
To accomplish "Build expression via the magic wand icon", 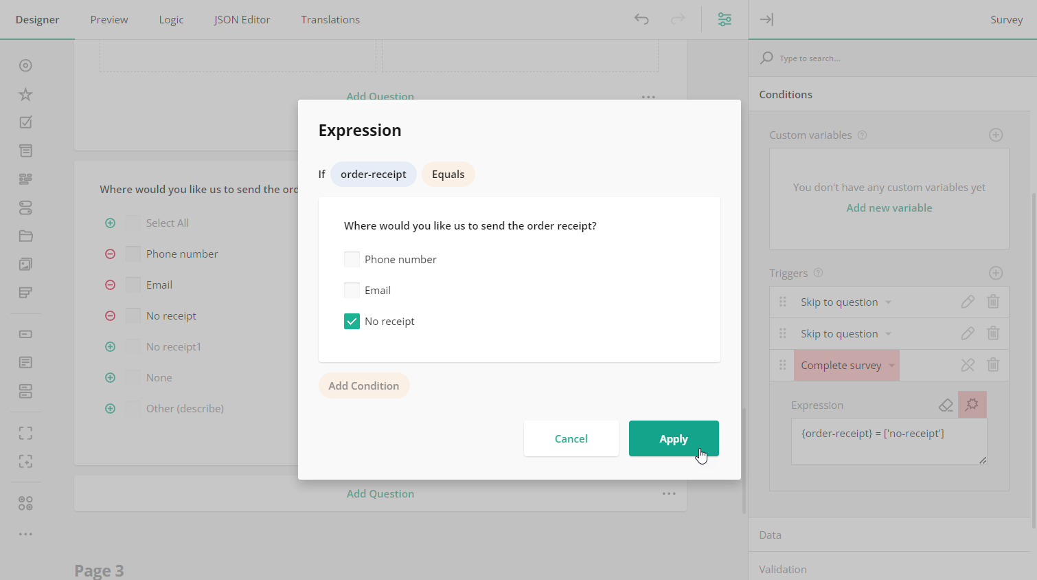I will tap(972, 405).
